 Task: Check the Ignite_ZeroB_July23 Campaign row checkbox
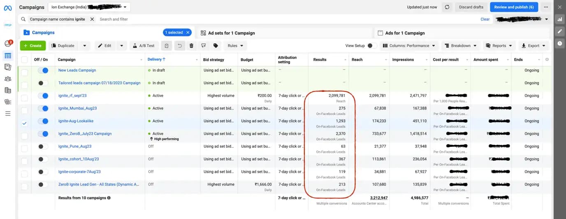[24, 136]
